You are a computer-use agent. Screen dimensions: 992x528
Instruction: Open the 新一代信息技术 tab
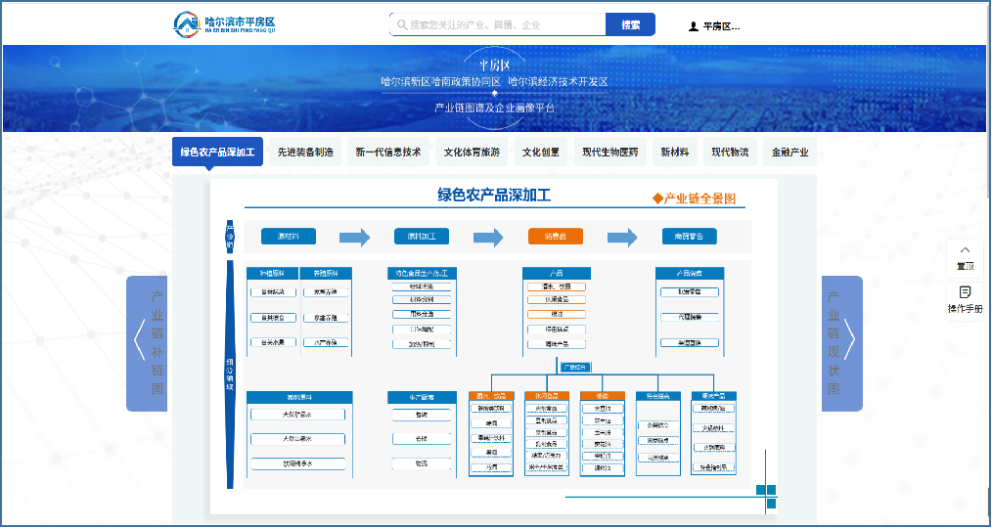388,153
